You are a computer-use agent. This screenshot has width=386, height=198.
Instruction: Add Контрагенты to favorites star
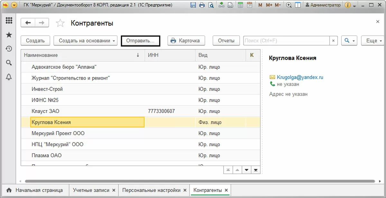tap(60, 23)
